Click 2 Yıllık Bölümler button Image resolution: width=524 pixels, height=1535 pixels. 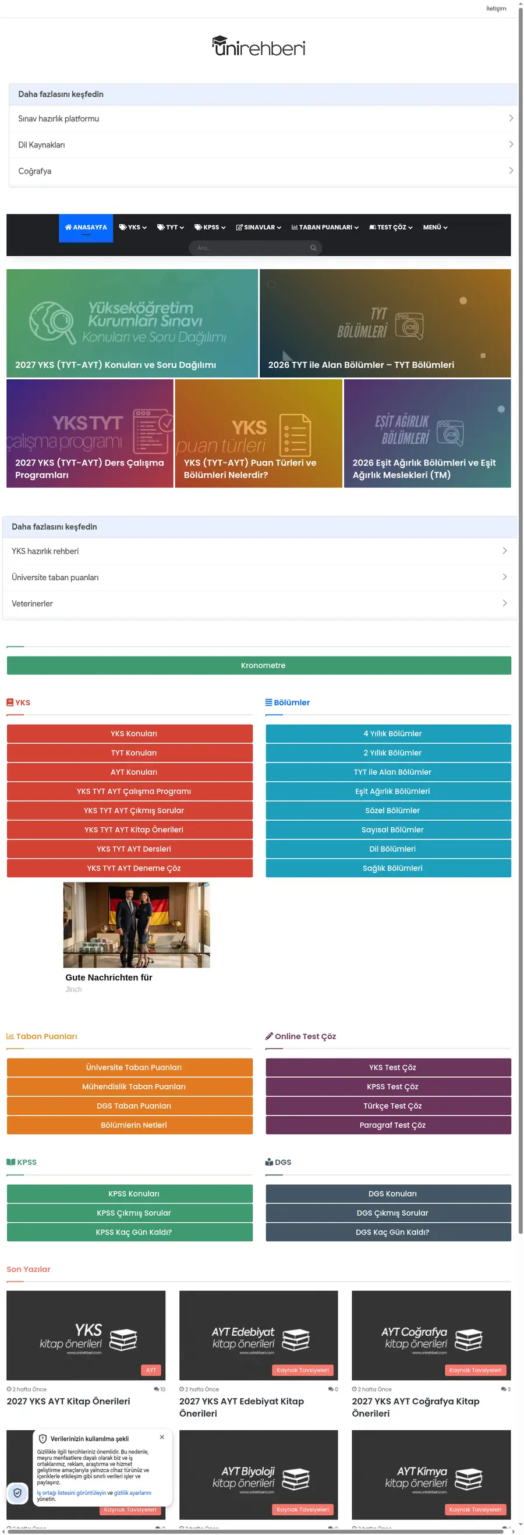[388, 753]
